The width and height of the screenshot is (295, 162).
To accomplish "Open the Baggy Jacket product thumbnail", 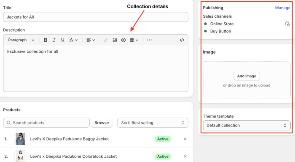I will tap(20, 139).
